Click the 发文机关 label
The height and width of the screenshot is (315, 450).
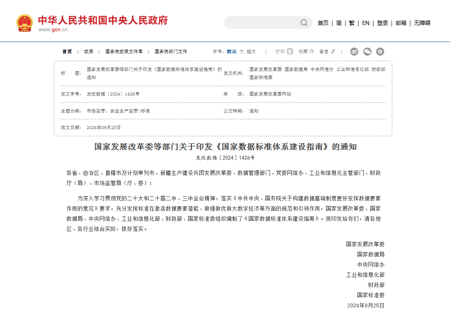pos(233,73)
